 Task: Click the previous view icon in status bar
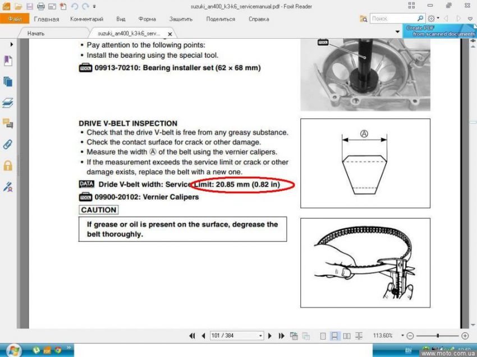point(294,336)
